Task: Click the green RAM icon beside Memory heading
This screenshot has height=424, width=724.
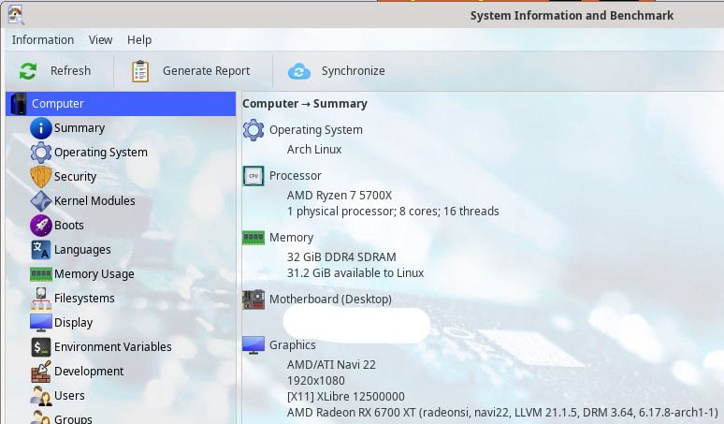Action: (253, 238)
